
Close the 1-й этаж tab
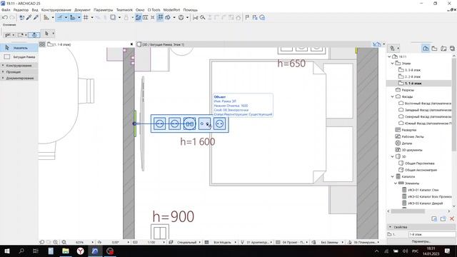click(131, 44)
